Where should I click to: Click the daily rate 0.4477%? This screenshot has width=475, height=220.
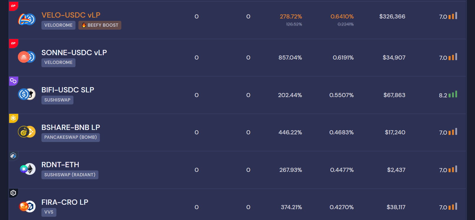342,170
